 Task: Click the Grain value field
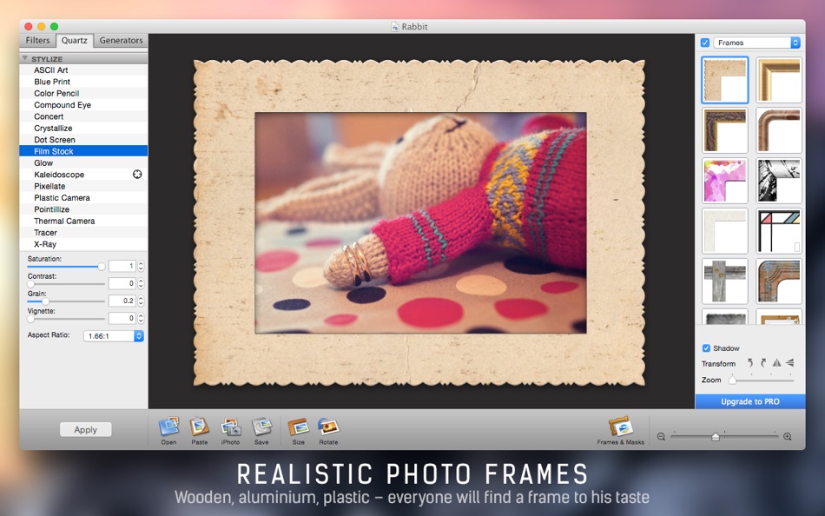[x=122, y=301]
